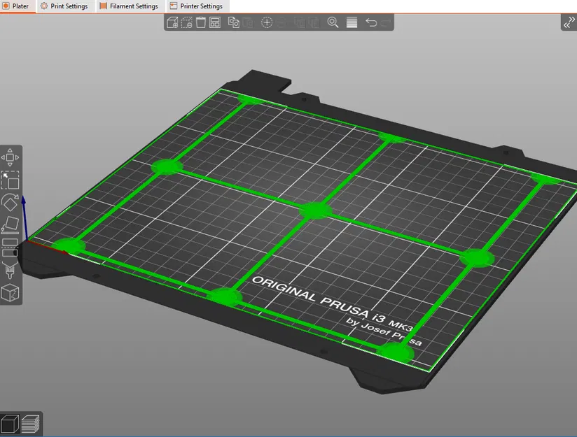This screenshot has width=577, height=437.
Task: Delete the selected object using trash icon
Action: [x=201, y=22]
